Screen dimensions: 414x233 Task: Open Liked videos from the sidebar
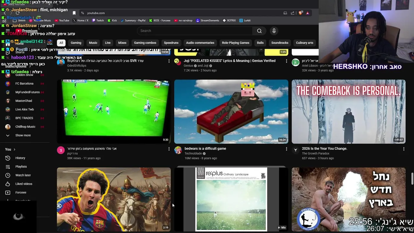[x=24, y=184]
